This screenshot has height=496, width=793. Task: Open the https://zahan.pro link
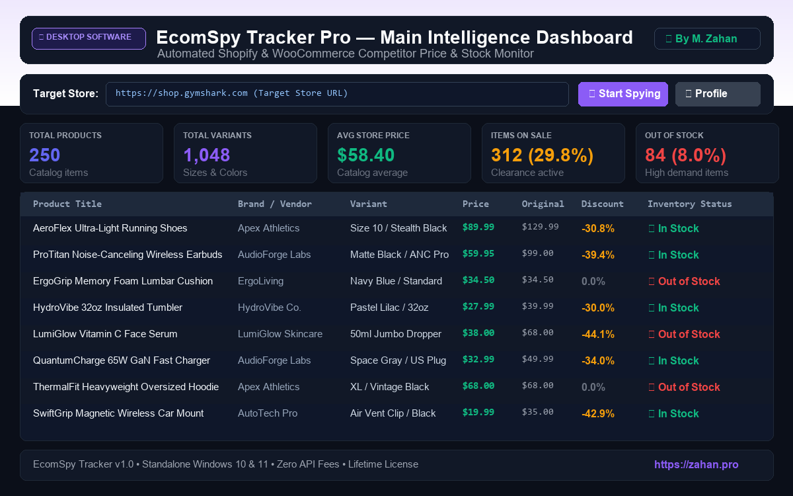tap(697, 465)
